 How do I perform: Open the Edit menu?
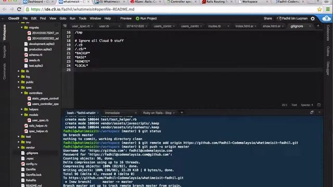tap(33, 19)
